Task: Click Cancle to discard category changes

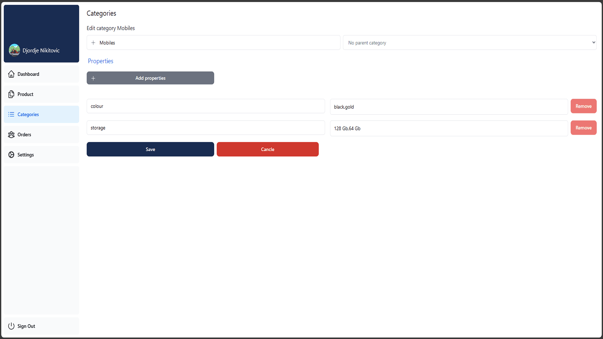Action: click(x=268, y=149)
